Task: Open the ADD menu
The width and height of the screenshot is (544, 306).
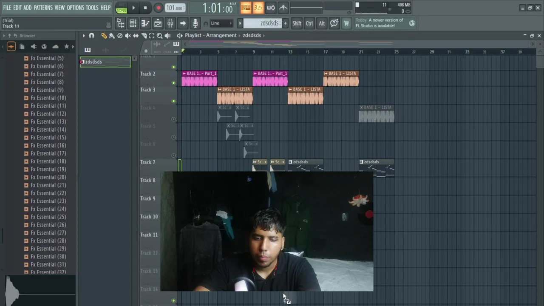Action: [28, 8]
